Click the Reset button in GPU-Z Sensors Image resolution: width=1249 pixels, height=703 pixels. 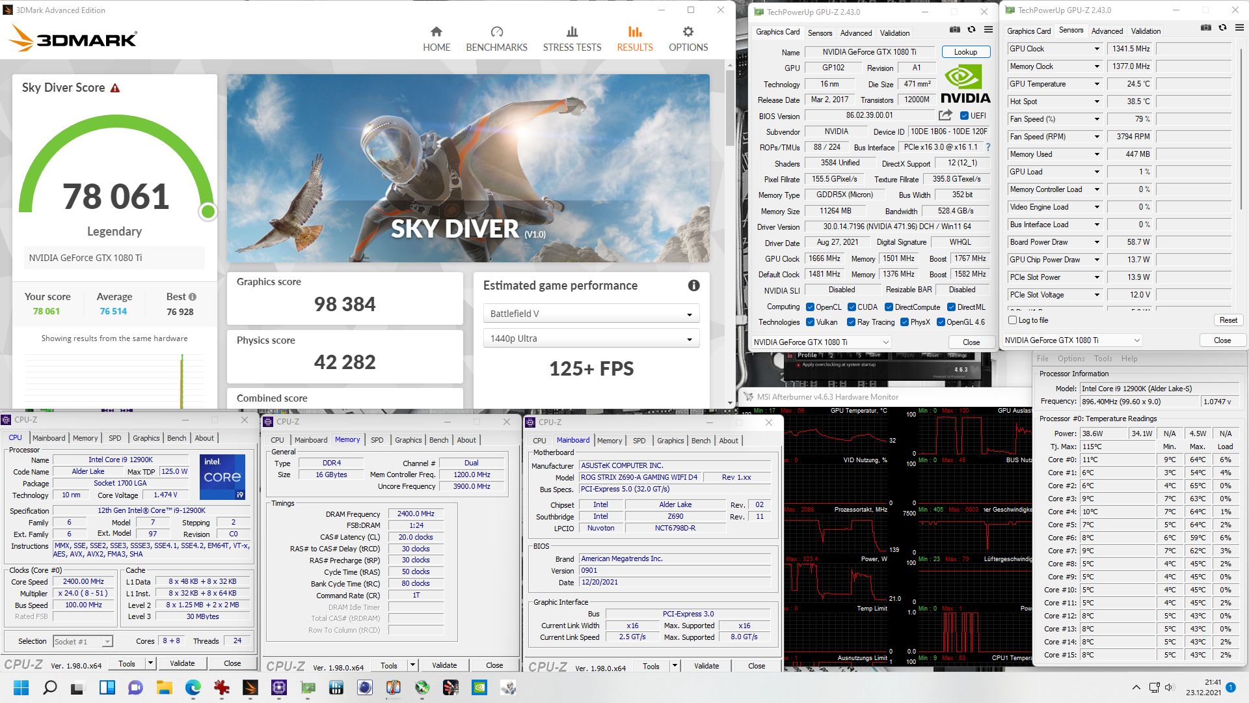pos(1228,320)
